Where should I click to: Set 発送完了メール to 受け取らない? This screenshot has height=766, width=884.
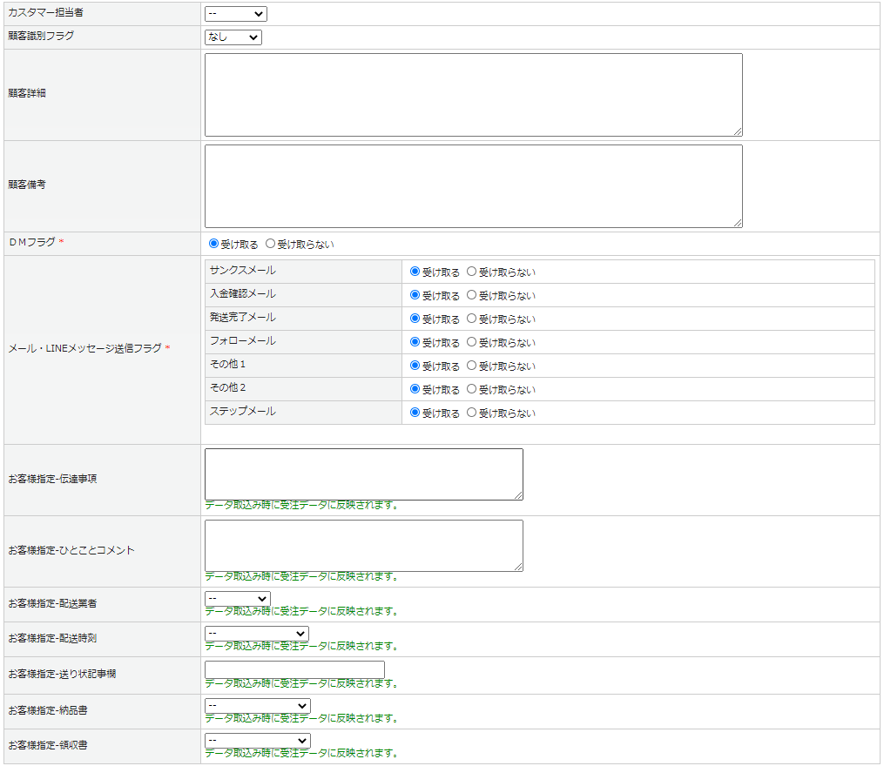pyautogui.click(x=472, y=319)
